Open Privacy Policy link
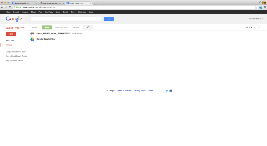Image resolution: width=267 pixels, height=146 pixels. (x=140, y=91)
